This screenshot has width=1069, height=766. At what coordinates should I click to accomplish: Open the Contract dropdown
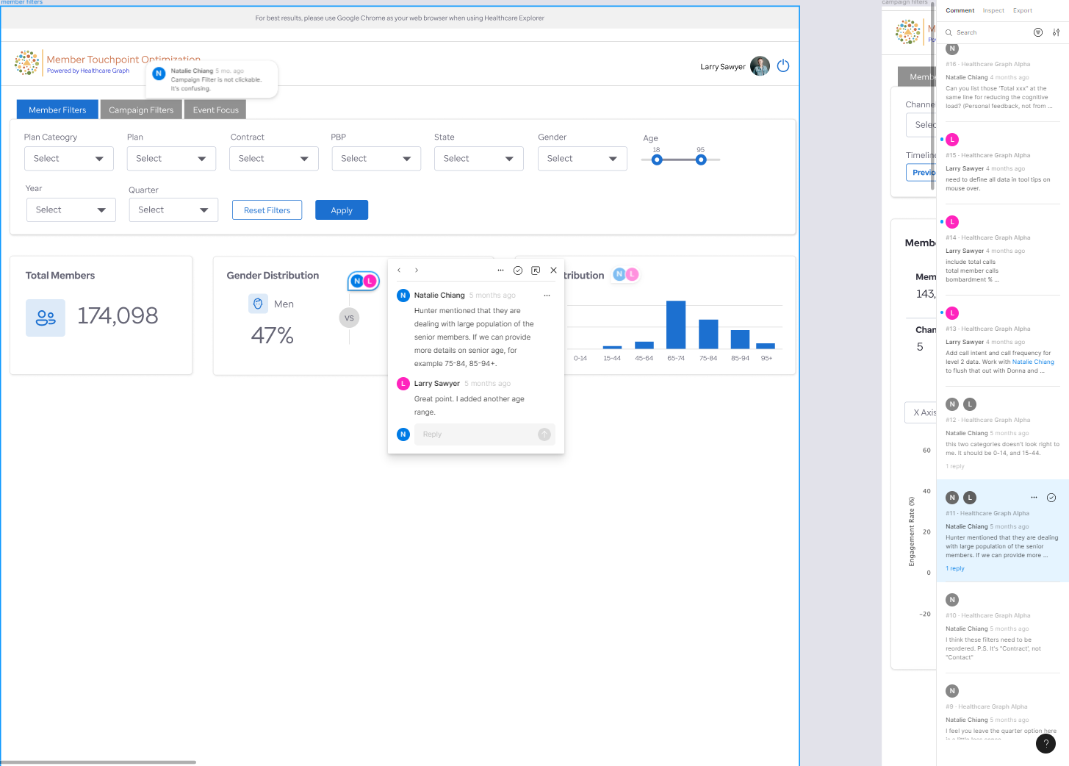tap(274, 159)
